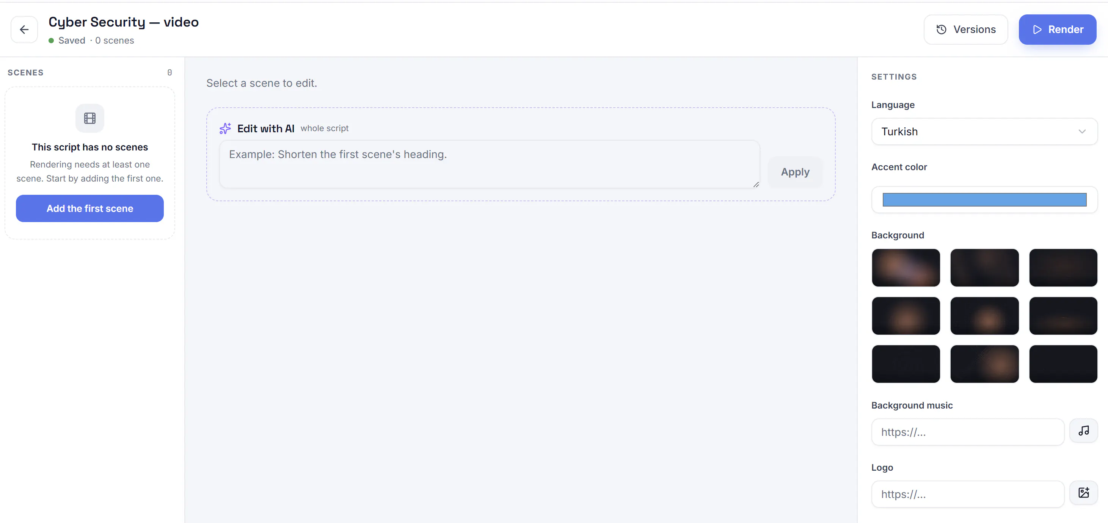Select the second background in the third row
This screenshot has height=523, width=1108.
[x=984, y=364]
